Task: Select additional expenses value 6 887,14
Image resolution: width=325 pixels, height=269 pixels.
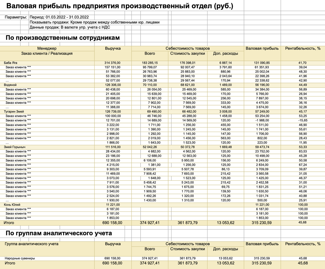Action: (x=225, y=63)
